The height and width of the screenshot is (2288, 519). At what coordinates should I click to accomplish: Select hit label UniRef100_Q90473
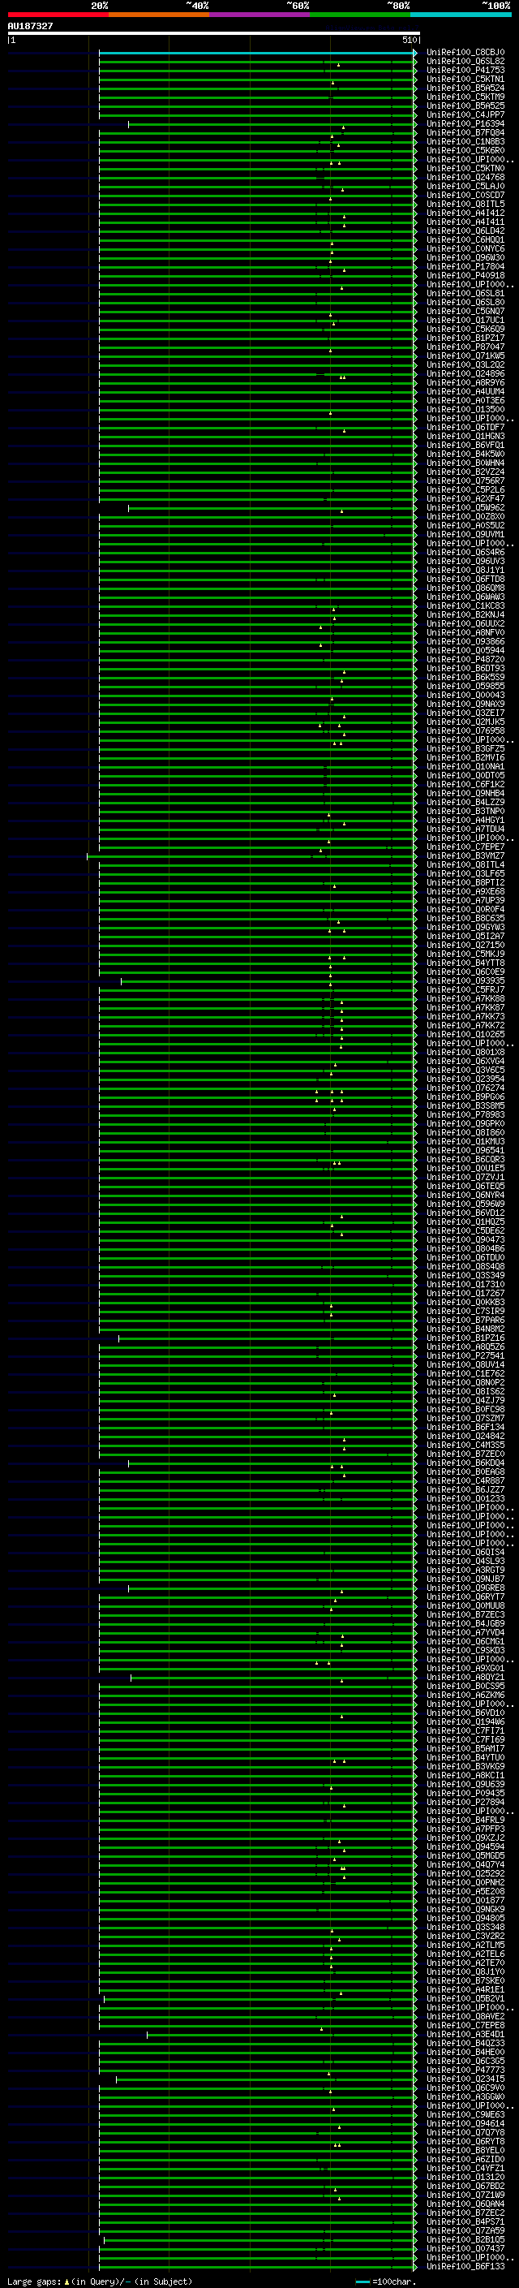point(465,1239)
